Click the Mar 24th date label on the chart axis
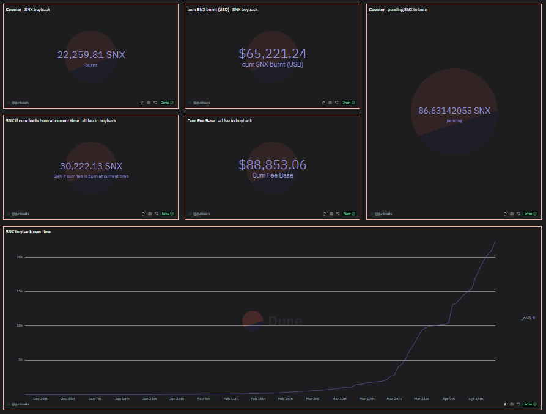546x414 pixels. coord(394,398)
